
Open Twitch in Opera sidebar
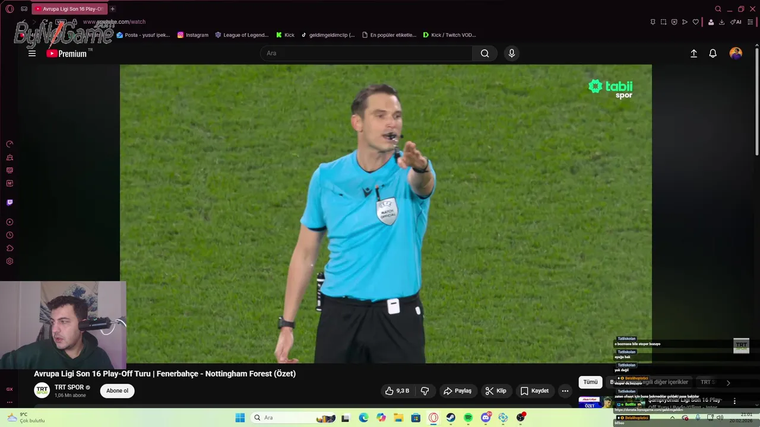coord(9,202)
